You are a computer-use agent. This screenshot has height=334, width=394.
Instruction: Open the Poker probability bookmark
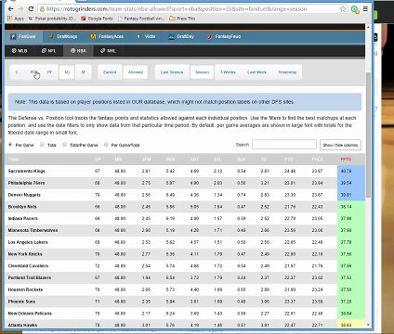coord(52,19)
